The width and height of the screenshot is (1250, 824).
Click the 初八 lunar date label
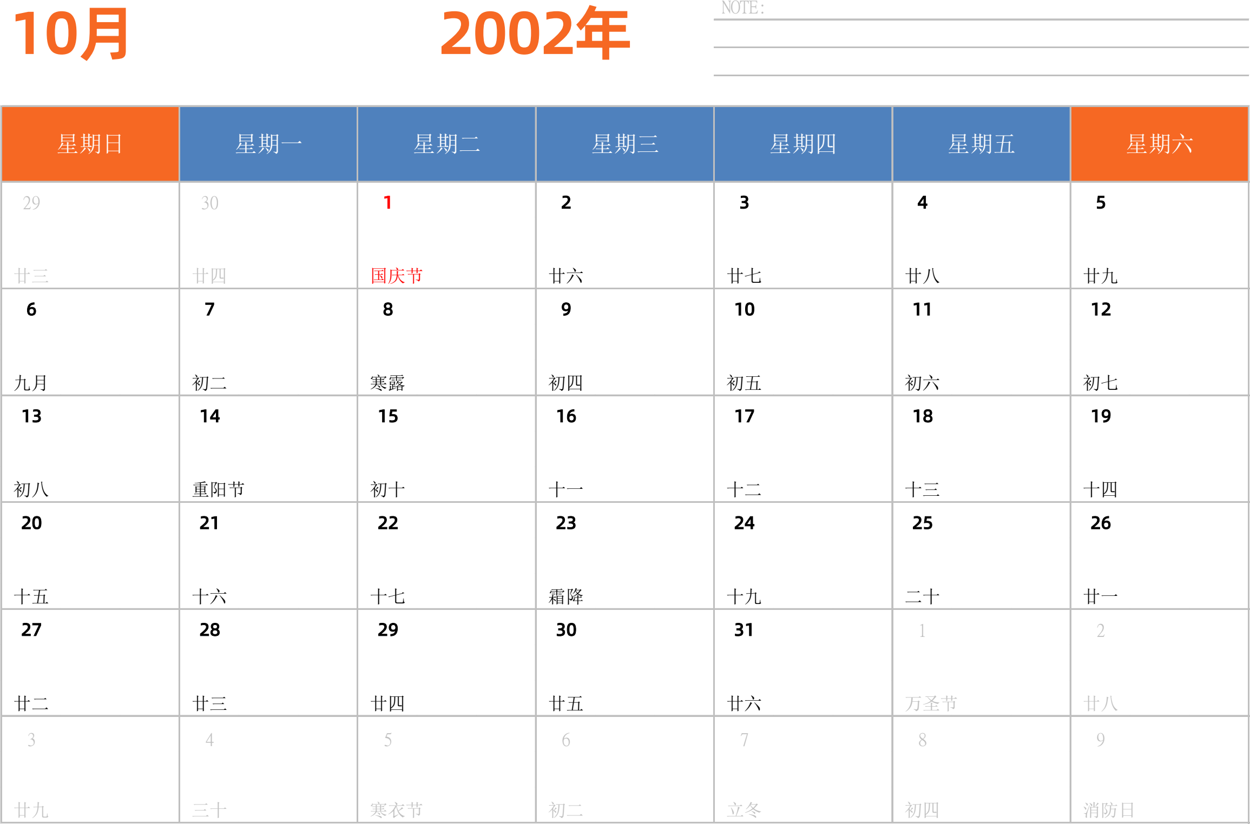[x=31, y=489]
